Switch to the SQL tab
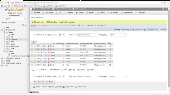The image size is (170, 95). (59, 13)
